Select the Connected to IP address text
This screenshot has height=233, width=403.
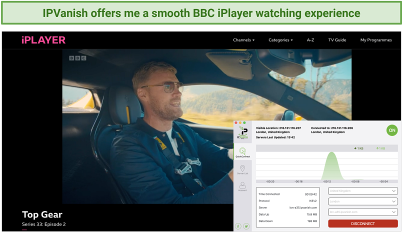tap(342, 128)
